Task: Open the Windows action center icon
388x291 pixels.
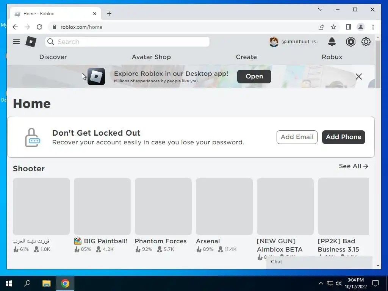Action: pyautogui.click(x=375, y=283)
